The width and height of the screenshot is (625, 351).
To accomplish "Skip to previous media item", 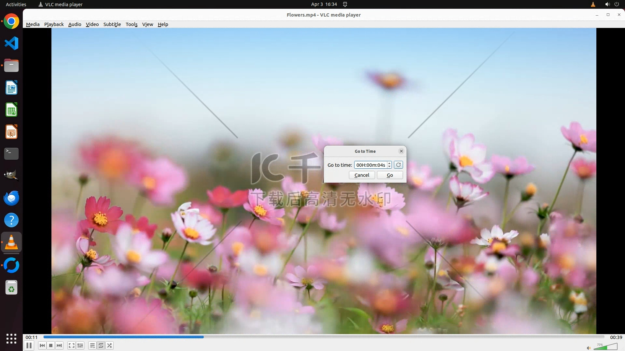I will click(42, 345).
